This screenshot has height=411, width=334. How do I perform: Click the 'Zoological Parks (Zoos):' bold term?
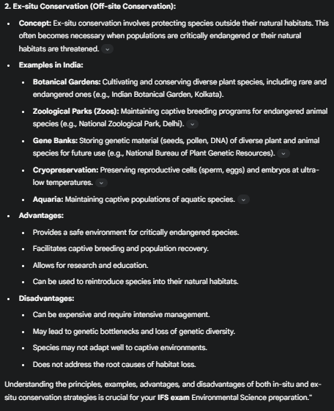tap(76, 112)
